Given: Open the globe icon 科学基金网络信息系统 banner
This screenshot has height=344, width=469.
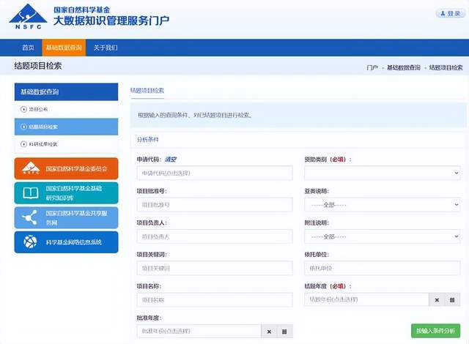Looking at the screenshot, I should point(66,242).
